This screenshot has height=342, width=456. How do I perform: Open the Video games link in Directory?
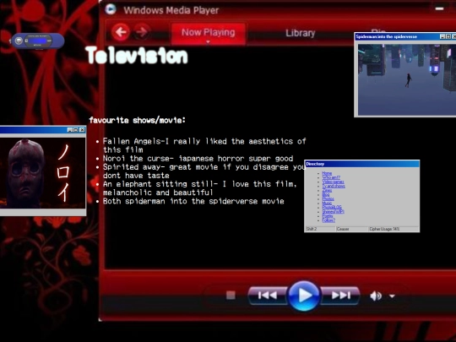pyautogui.click(x=333, y=182)
